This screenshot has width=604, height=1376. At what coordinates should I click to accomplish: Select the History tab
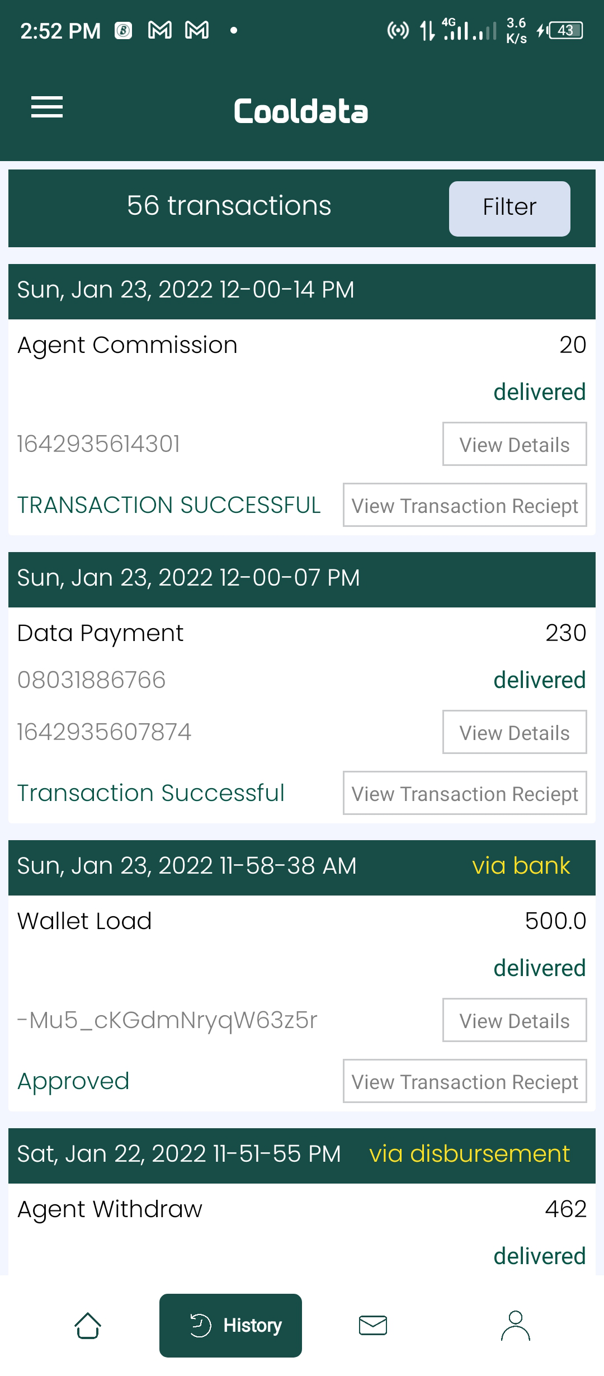230,1326
